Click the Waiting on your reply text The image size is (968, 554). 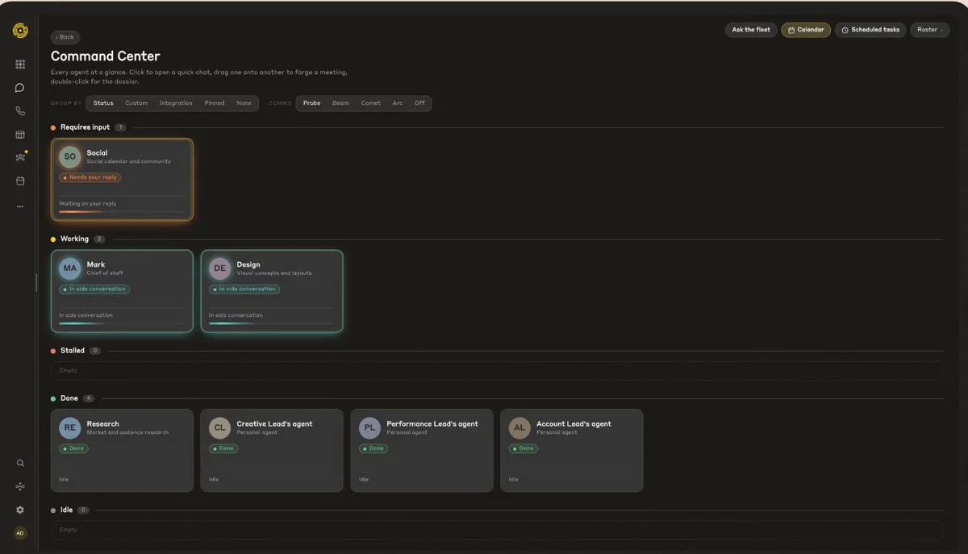tap(88, 204)
